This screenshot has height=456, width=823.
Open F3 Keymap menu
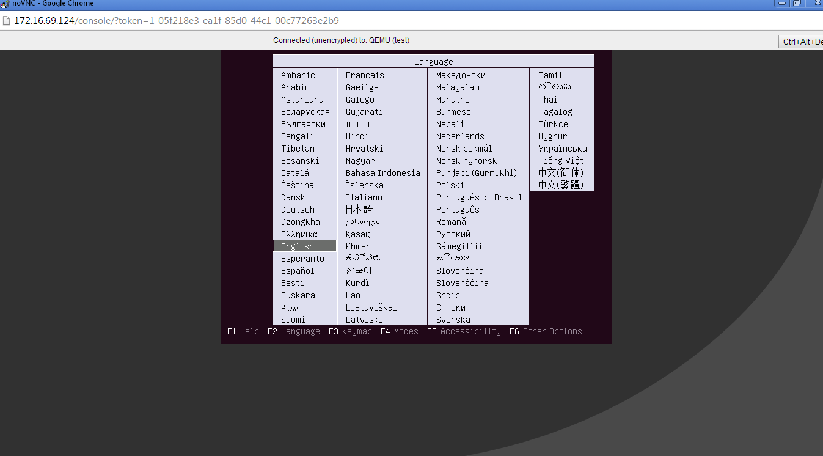click(350, 331)
